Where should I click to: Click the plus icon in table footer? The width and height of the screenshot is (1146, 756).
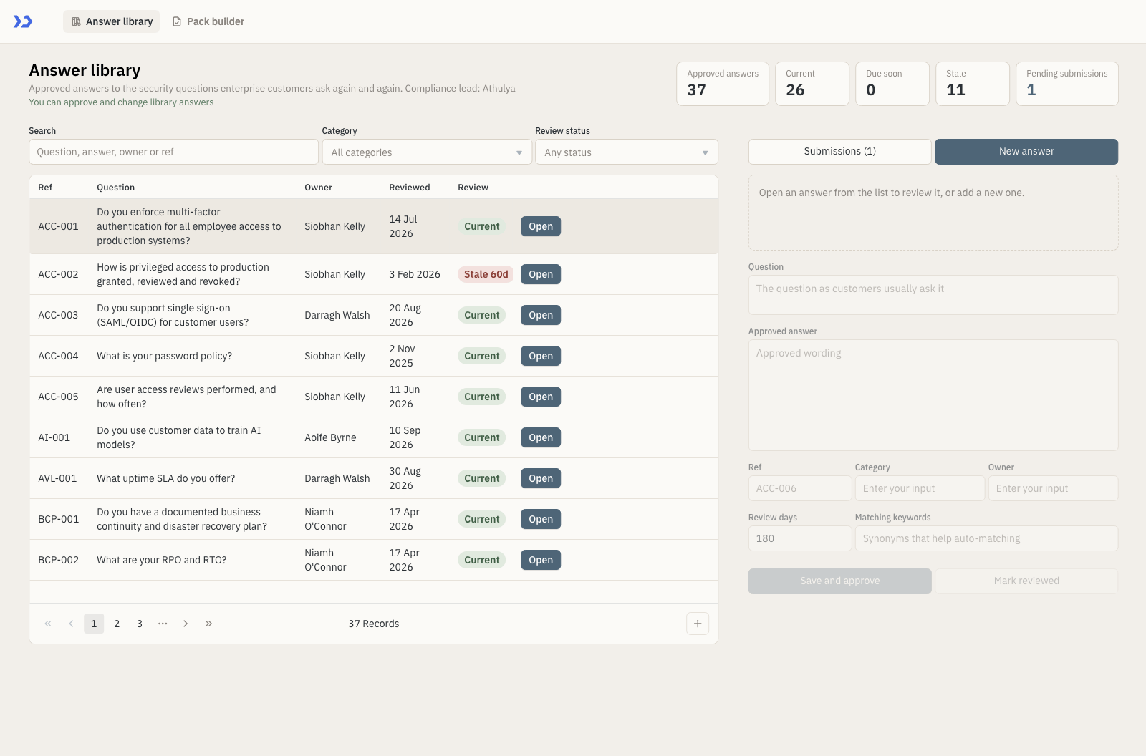[698, 624]
